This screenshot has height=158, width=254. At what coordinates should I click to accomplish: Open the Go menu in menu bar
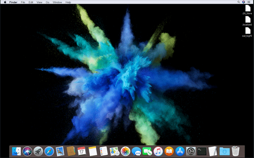point(48,2)
